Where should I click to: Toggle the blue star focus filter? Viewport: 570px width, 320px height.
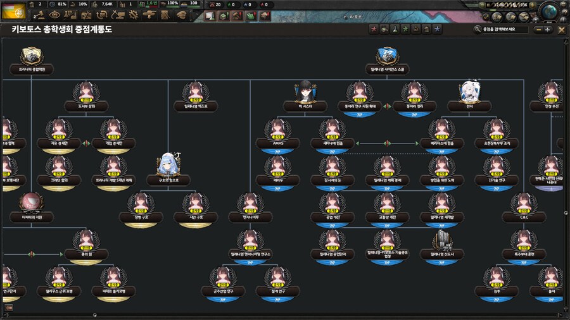click(437, 29)
